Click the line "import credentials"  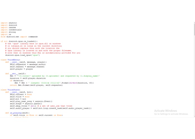11,30
